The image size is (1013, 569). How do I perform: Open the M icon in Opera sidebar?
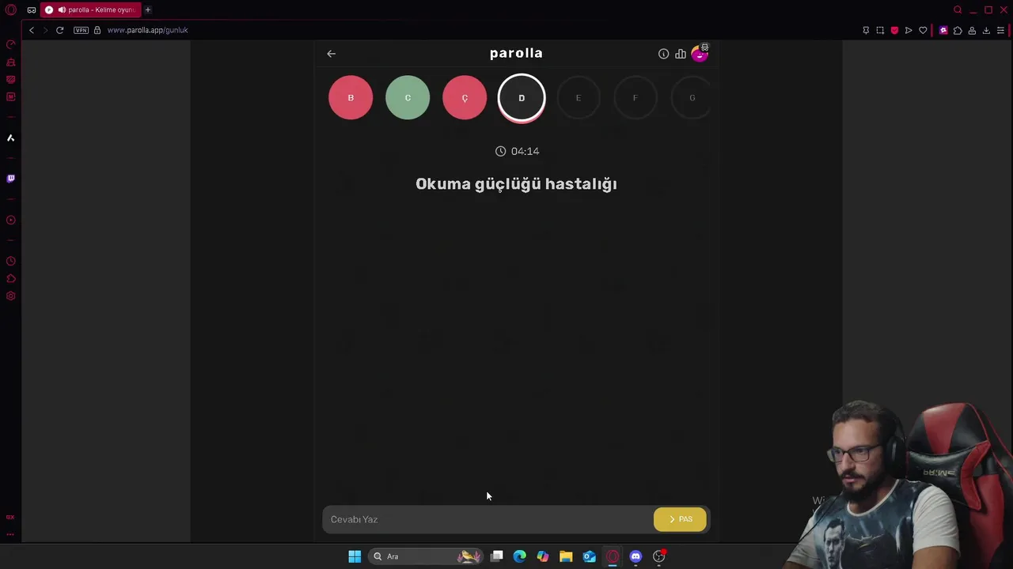pyautogui.click(x=11, y=97)
